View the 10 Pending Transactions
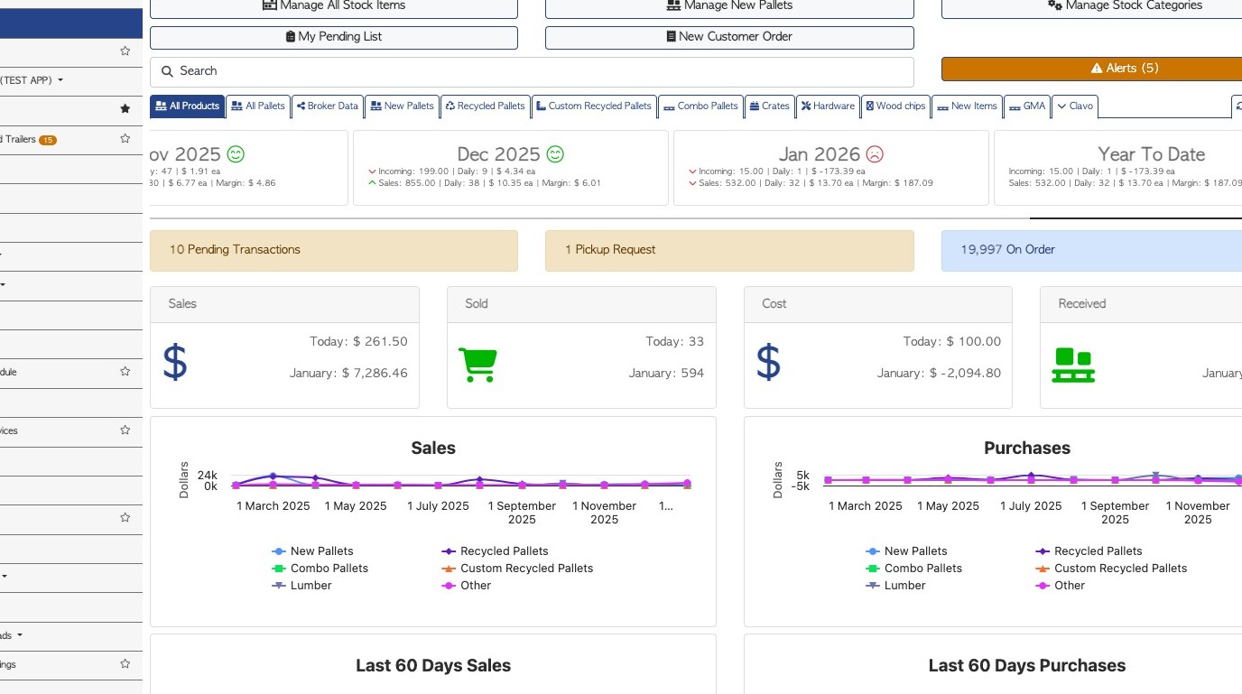 (333, 250)
